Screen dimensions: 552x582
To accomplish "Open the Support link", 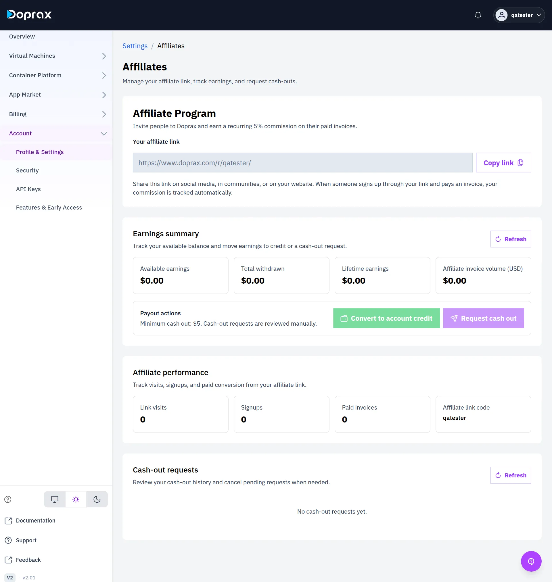I will coord(26,540).
